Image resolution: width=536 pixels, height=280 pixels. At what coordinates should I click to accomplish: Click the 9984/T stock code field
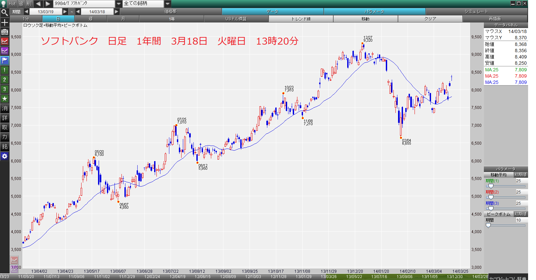[84, 4]
